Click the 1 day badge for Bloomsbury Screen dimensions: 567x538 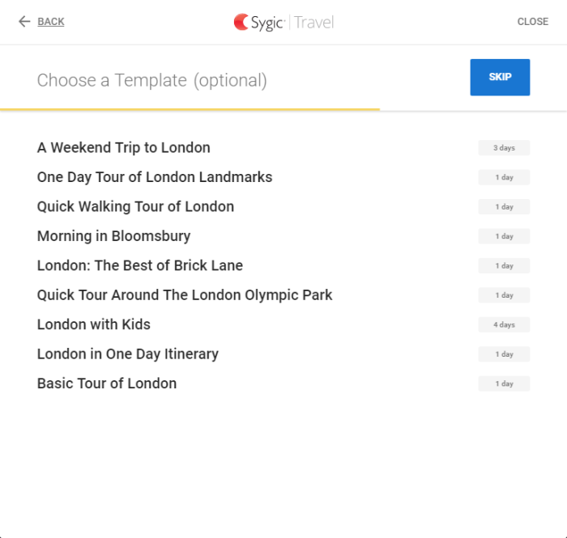click(x=503, y=236)
